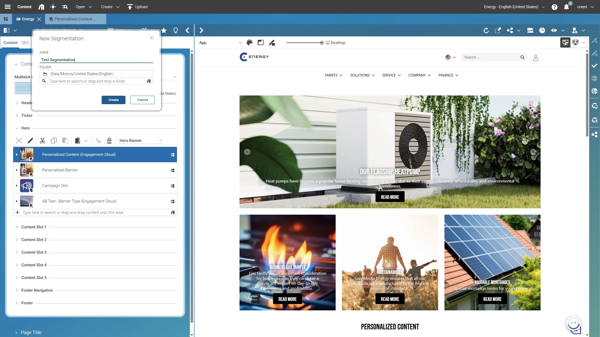Screen dimensions: 600x337
Task: Click the Desktop device width slider handle
Action: tap(321, 43)
